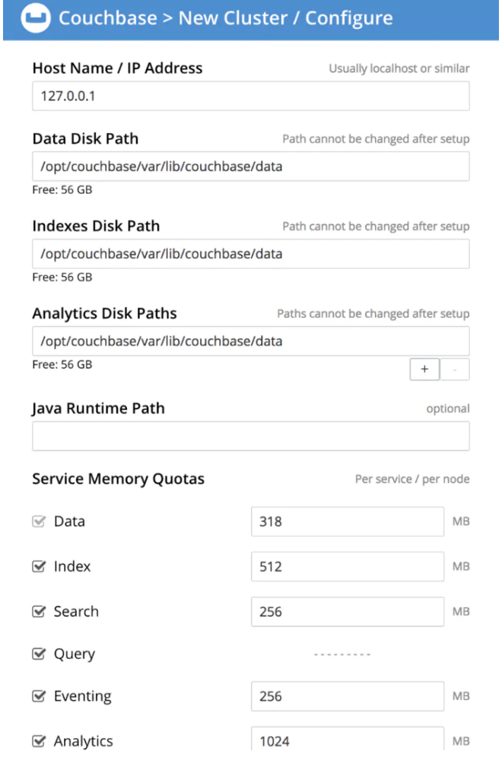Toggle the Search service checkbox
This screenshot has width=502, height=764.
tap(39, 611)
